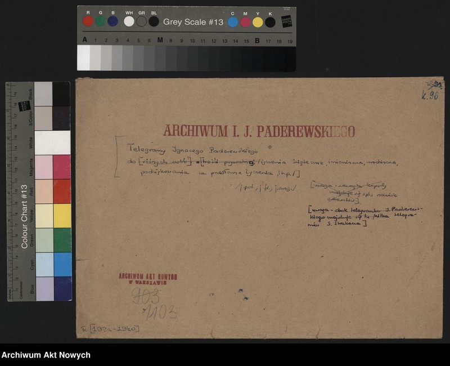The height and width of the screenshot is (366, 450).
Task: Click the date range "[1932-1940]"
Action: click(x=115, y=329)
